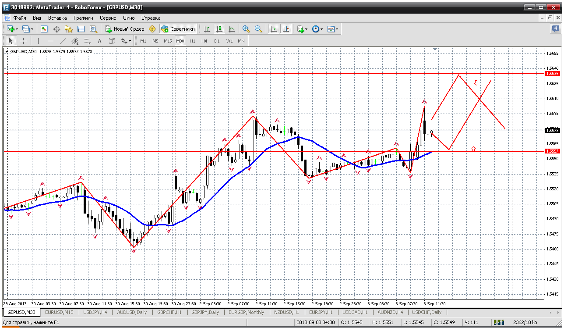The height and width of the screenshot is (328, 564).
Task: Select the text label tool
Action: click(x=99, y=41)
